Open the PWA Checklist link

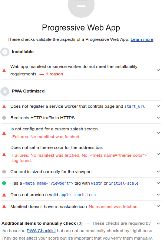(41, 231)
